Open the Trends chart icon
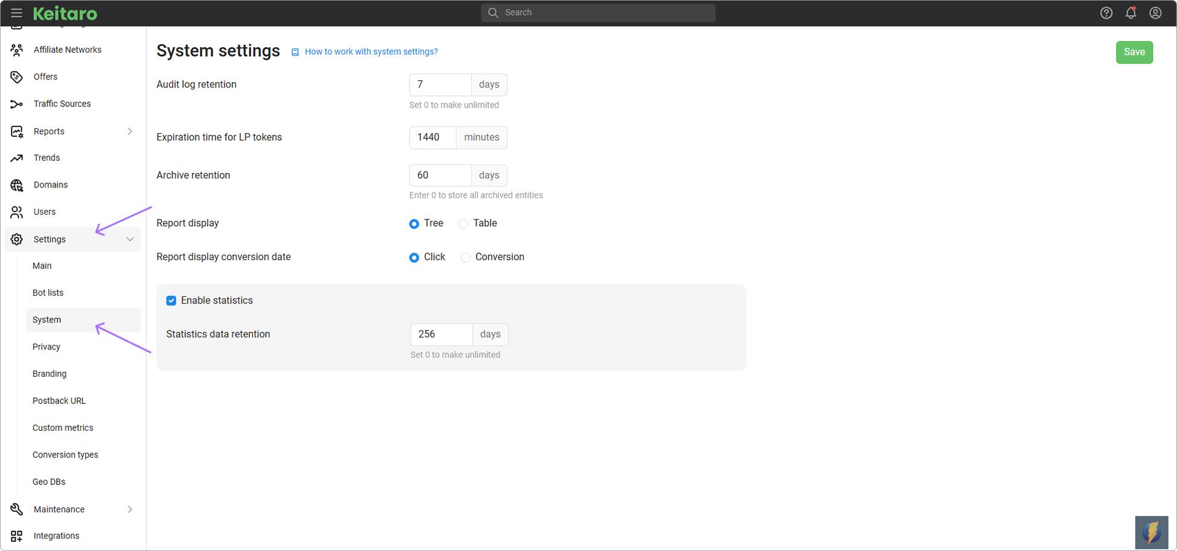1177x551 pixels. point(16,158)
